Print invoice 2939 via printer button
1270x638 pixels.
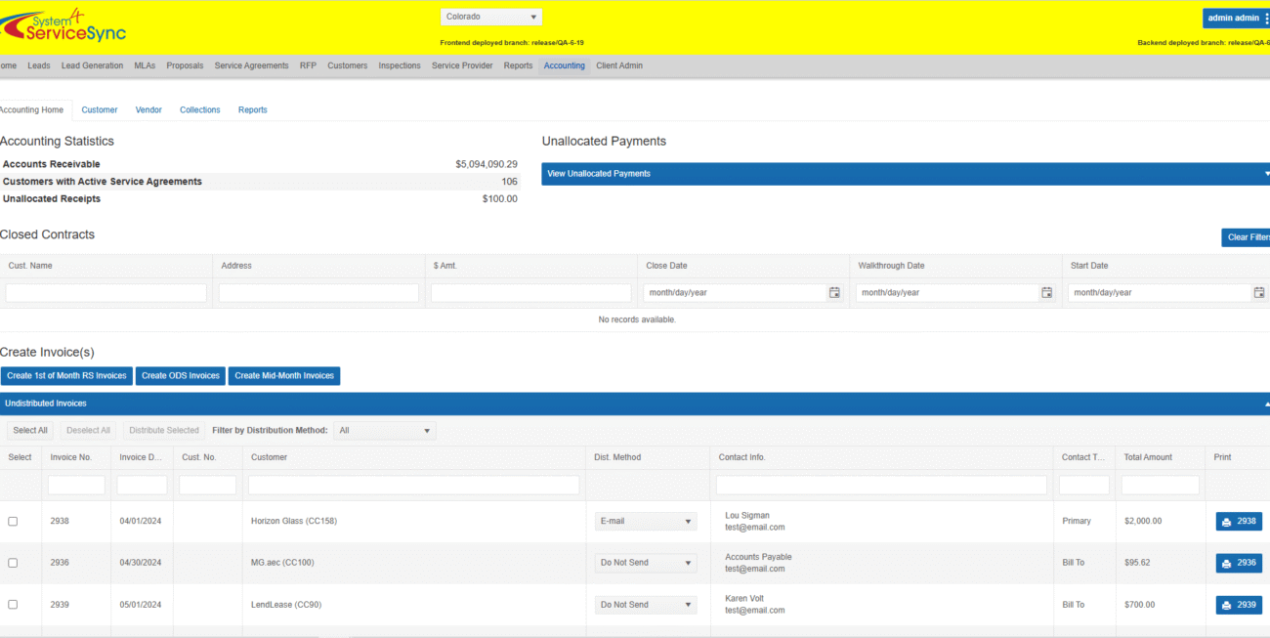coord(1239,605)
